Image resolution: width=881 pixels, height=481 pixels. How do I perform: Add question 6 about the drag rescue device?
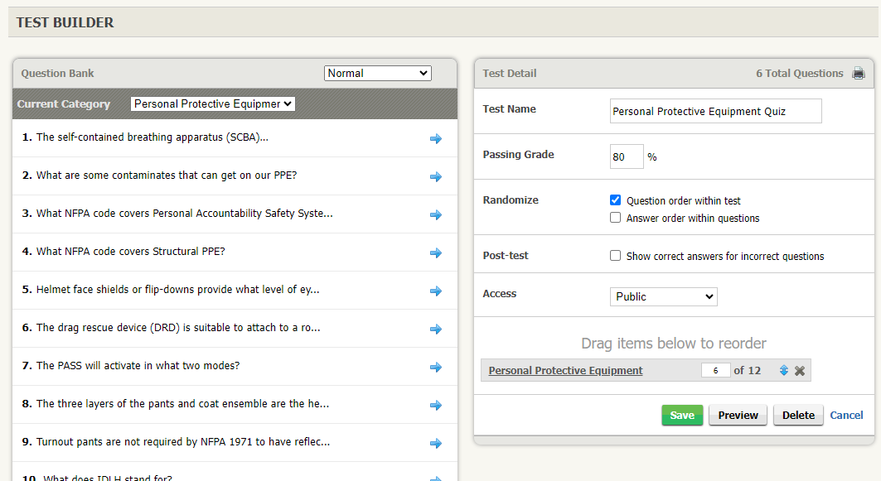[436, 329]
